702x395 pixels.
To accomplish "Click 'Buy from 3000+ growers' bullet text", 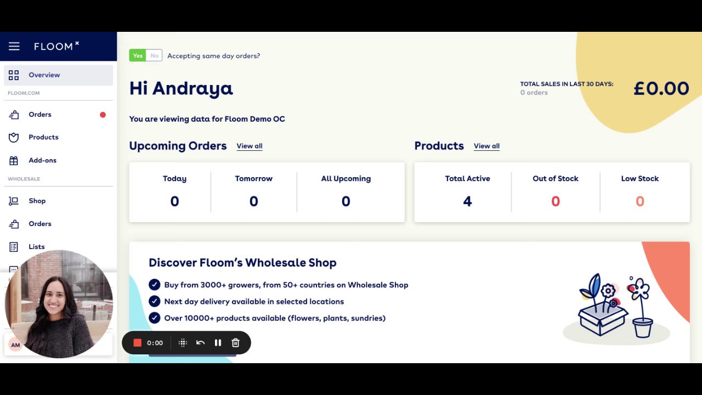I will click(286, 285).
